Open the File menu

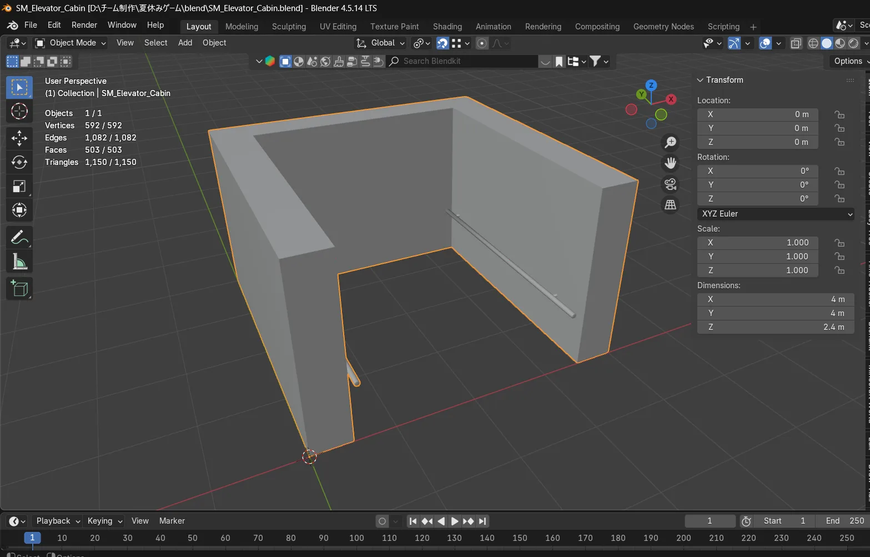tap(31, 25)
